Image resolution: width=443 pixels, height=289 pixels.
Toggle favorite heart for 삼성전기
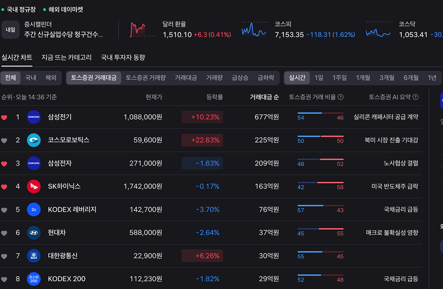[4, 118]
